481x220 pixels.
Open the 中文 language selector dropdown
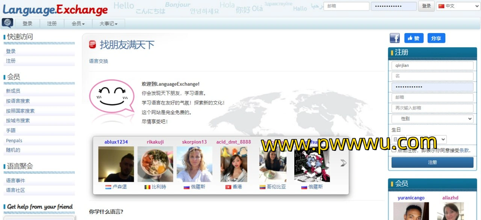tap(458, 6)
